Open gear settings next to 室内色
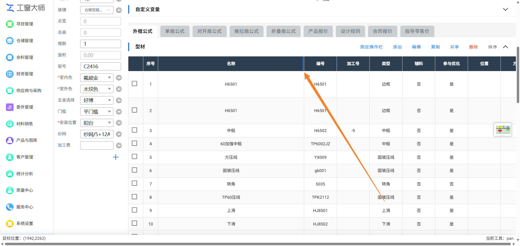The height and width of the screenshot is (246, 520). tap(119, 78)
